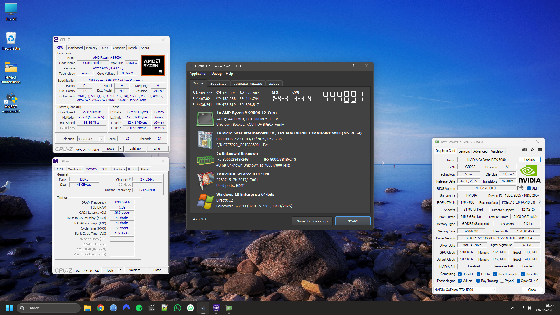Viewport: 560px width, 315px height.
Task: Click Validate button in top CPU-Z
Action: 135,149
